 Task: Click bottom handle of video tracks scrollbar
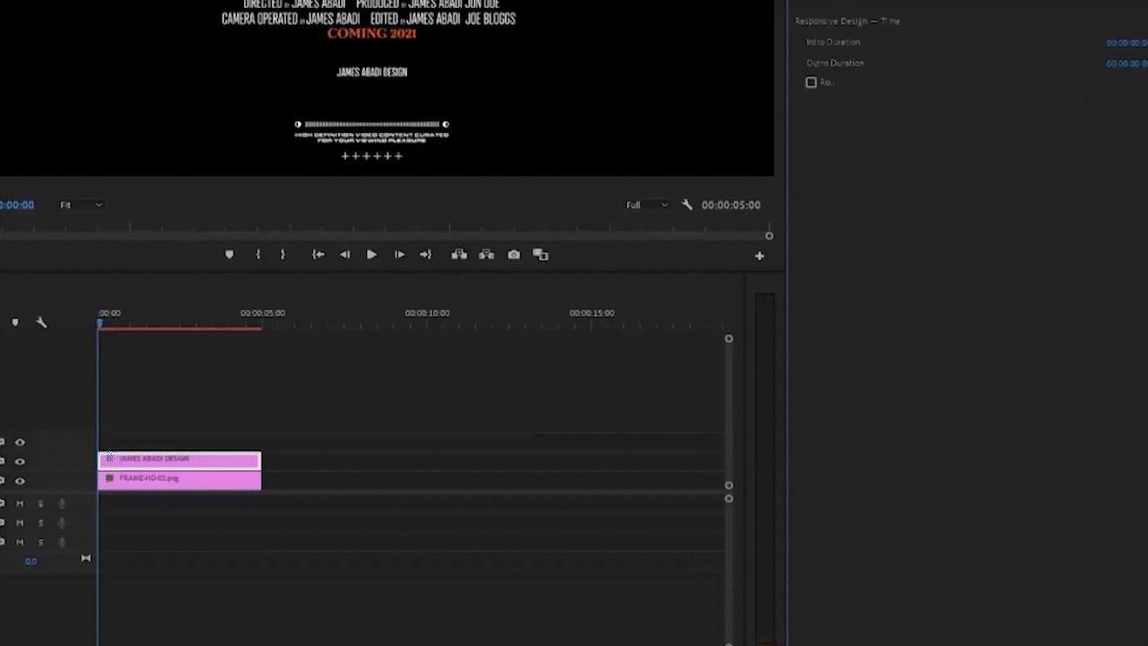click(x=728, y=485)
